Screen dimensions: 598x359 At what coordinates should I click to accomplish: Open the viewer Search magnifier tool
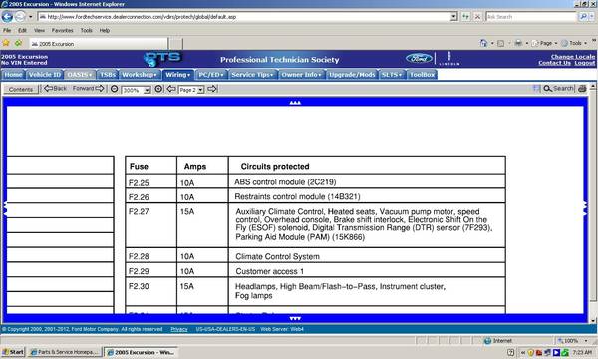pos(558,89)
